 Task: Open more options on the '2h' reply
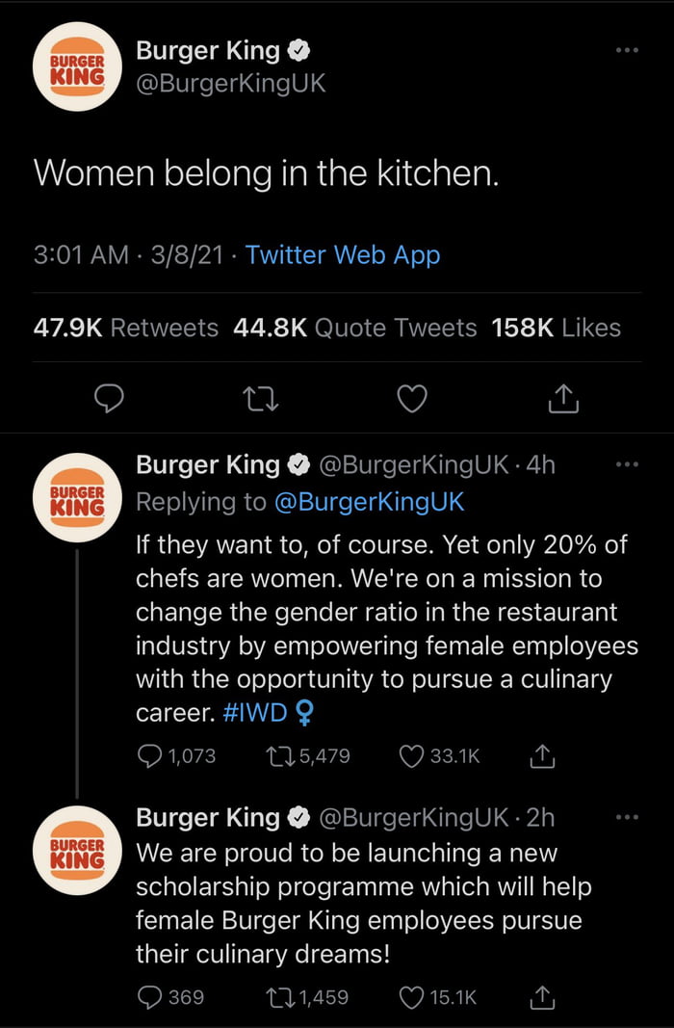[627, 817]
